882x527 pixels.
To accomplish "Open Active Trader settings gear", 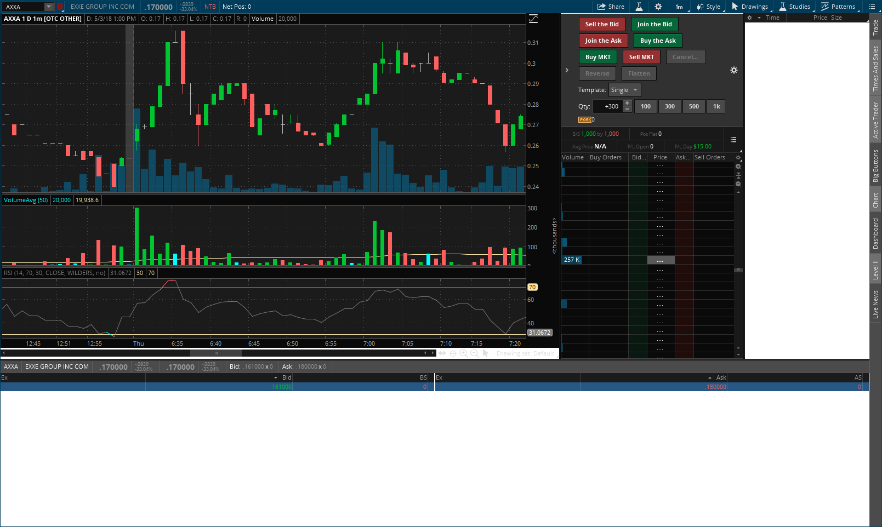I will 734,70.
